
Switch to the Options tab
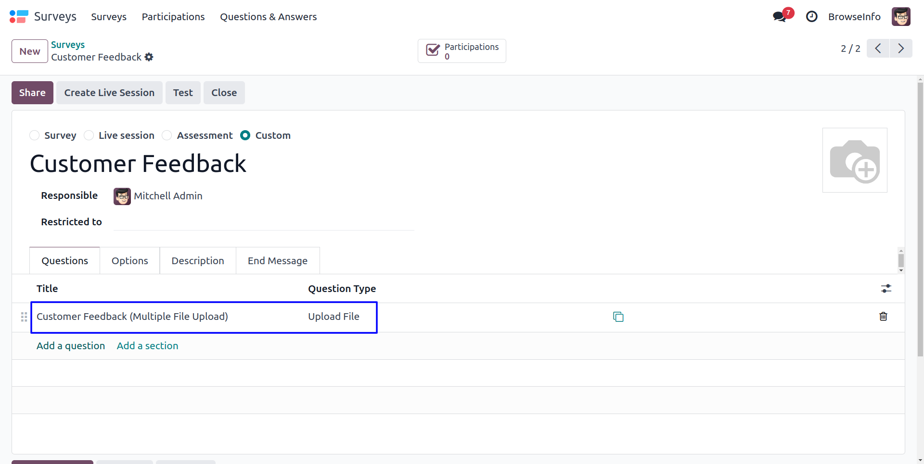pyautogui.click(x=130, y=261)
